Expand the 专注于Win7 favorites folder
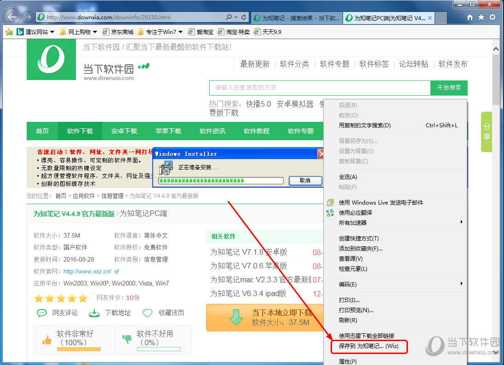504x365 pixels. pos(180,32)
